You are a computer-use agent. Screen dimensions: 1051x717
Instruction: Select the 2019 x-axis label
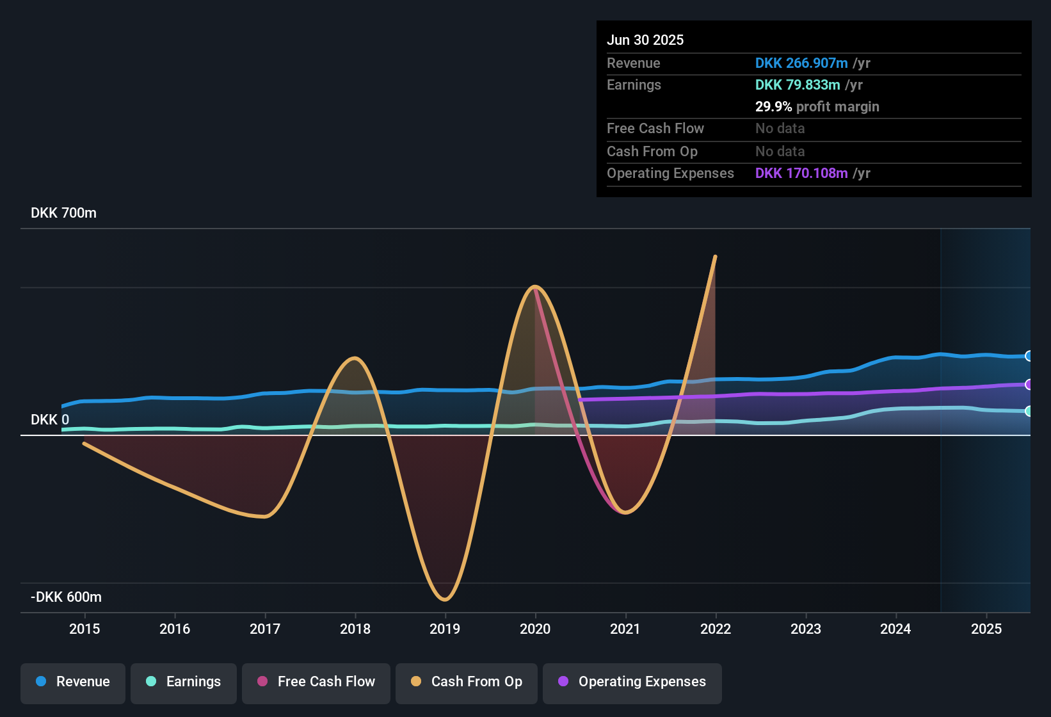pos(445,629)
